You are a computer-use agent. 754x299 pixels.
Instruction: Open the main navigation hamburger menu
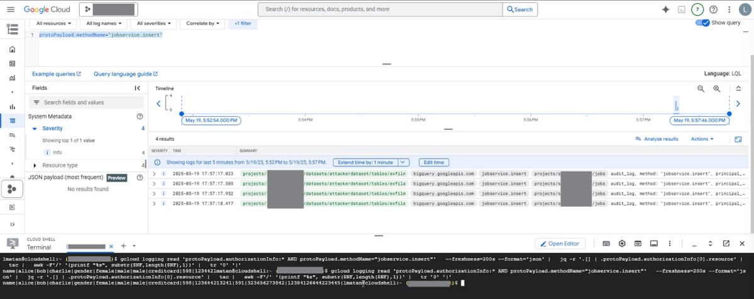[x=12, y=9]
